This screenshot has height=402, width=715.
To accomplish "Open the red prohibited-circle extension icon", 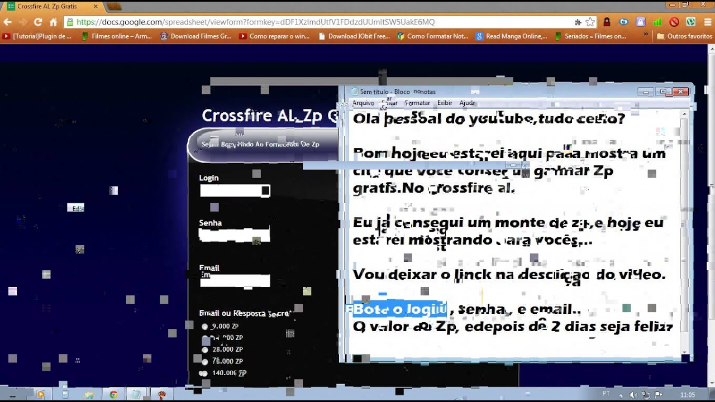I will tap(674, 22).
